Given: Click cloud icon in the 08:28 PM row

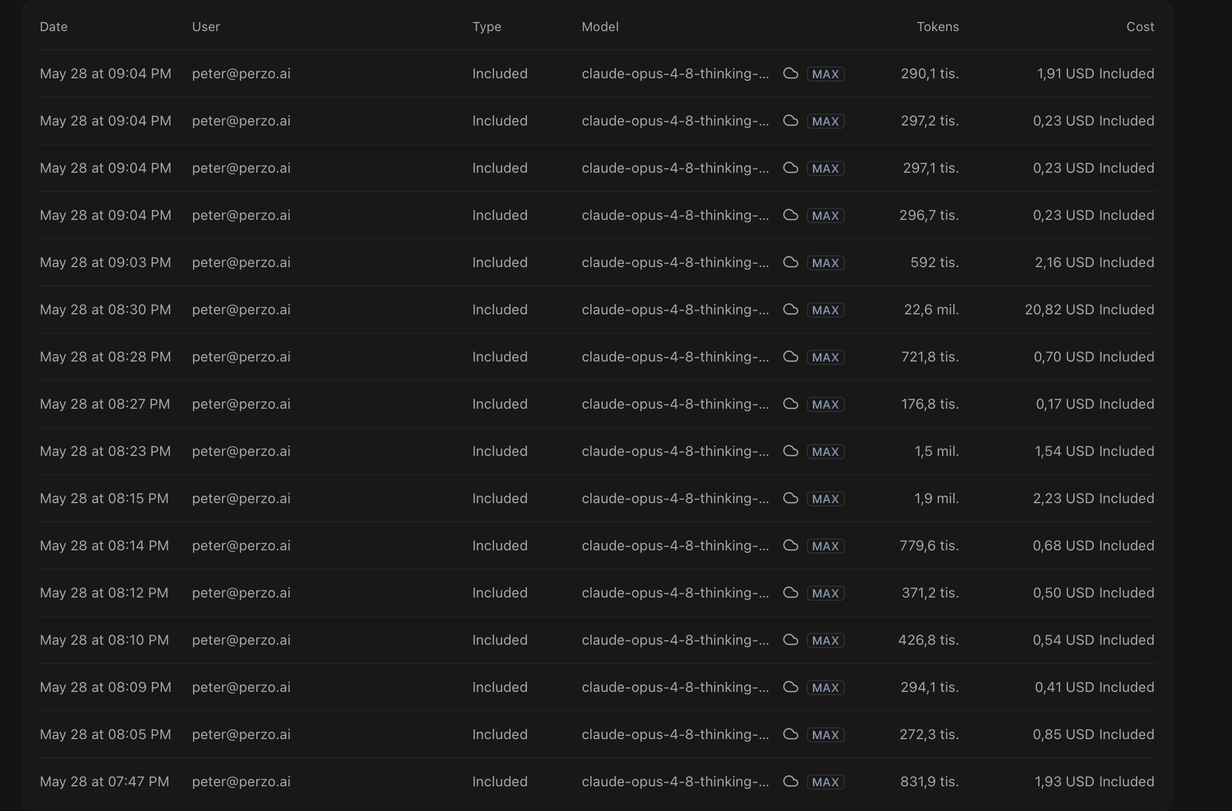Looking at the screenshot, I should 790,357.
